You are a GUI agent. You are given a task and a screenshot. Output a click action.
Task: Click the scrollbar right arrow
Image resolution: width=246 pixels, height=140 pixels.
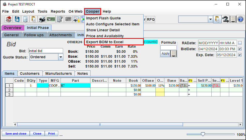(240, 124)
